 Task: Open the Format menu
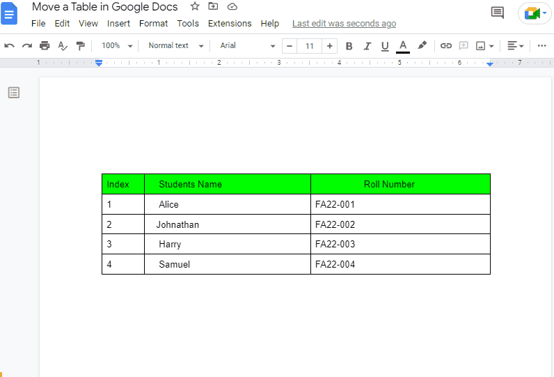pos(153,23)
